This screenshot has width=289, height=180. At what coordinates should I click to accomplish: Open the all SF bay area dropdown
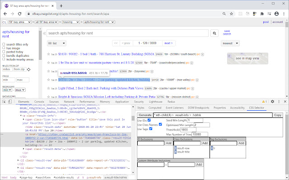tap(47, 22)
